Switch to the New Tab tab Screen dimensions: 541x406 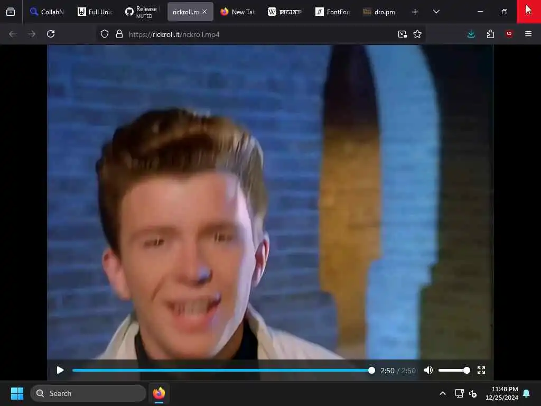237,12
